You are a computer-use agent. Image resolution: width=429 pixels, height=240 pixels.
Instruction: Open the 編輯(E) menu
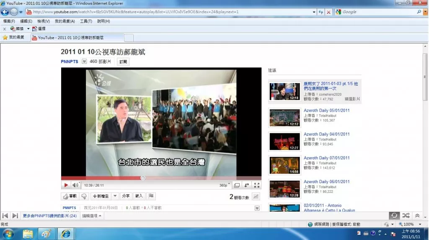coord(26,21)
